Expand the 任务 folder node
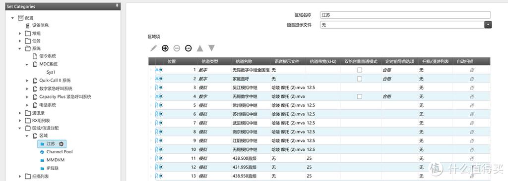This screenshot has height=181, width=508. tap(20, 42)
